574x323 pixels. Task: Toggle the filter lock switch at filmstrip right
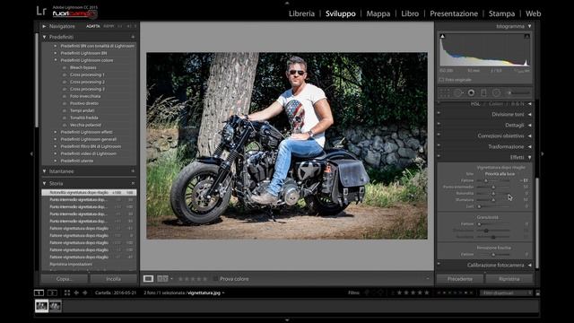538,293
